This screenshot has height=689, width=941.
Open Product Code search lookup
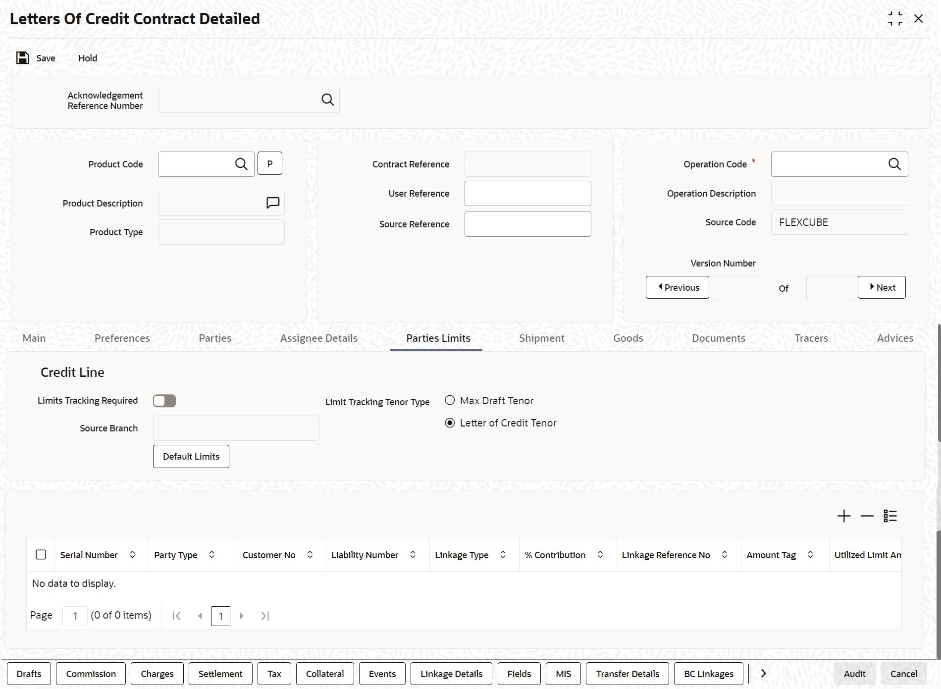(241, 164)
